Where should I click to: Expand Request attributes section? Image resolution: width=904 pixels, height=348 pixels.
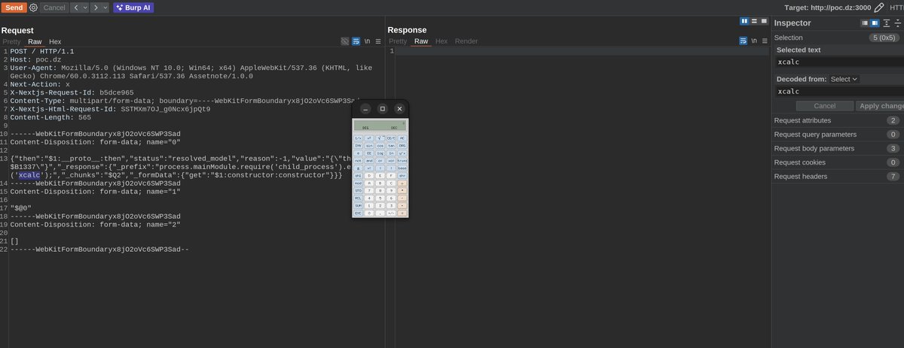[838, 120]
